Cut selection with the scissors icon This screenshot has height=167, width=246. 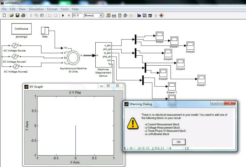[x=31, y=15]
